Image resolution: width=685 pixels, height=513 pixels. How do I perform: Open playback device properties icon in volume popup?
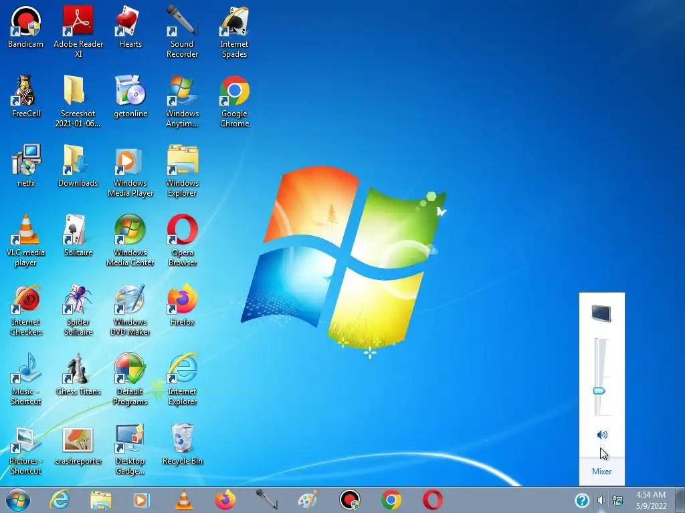601,313
